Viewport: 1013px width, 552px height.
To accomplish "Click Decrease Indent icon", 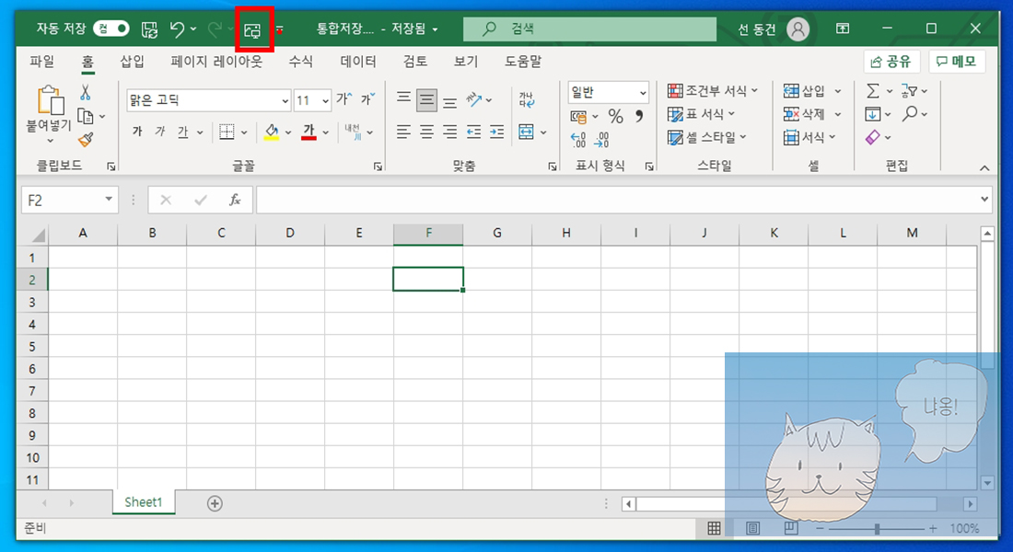I will (473, 132).
